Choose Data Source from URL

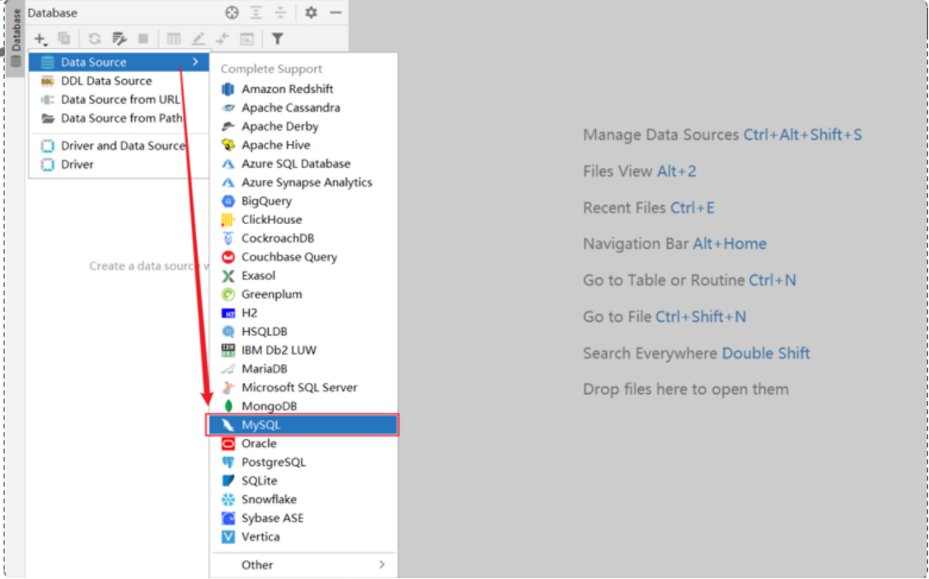pos(119,100)
